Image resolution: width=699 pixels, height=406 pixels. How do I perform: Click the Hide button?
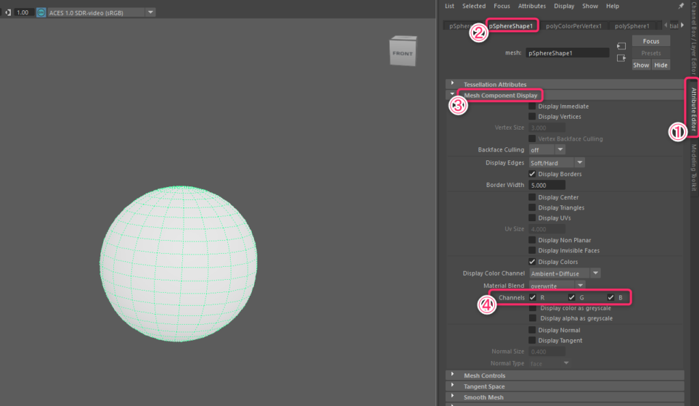coord(660,65)
